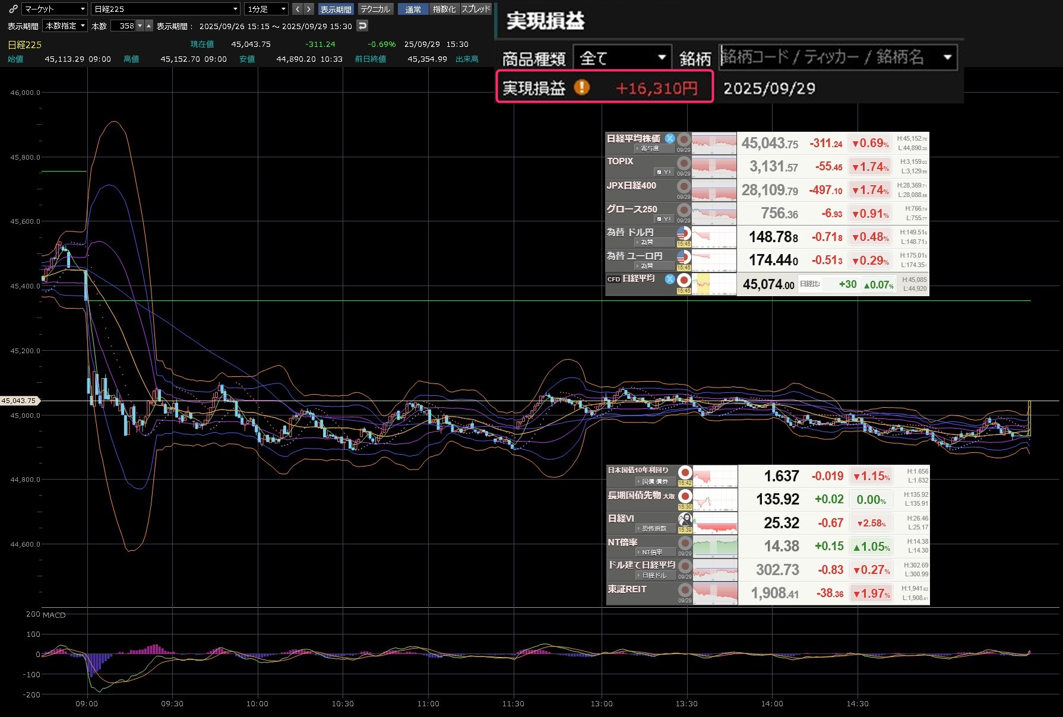Click the reset display period return icon
1063x717 pixels.
362,26
